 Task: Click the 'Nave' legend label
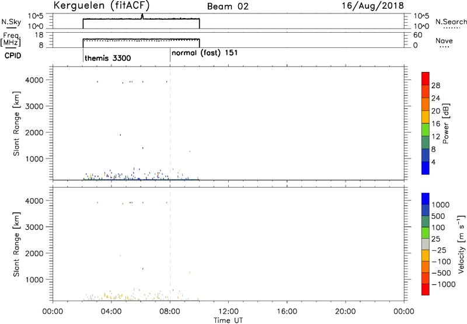pyautogui.click(x=444, y=41)
